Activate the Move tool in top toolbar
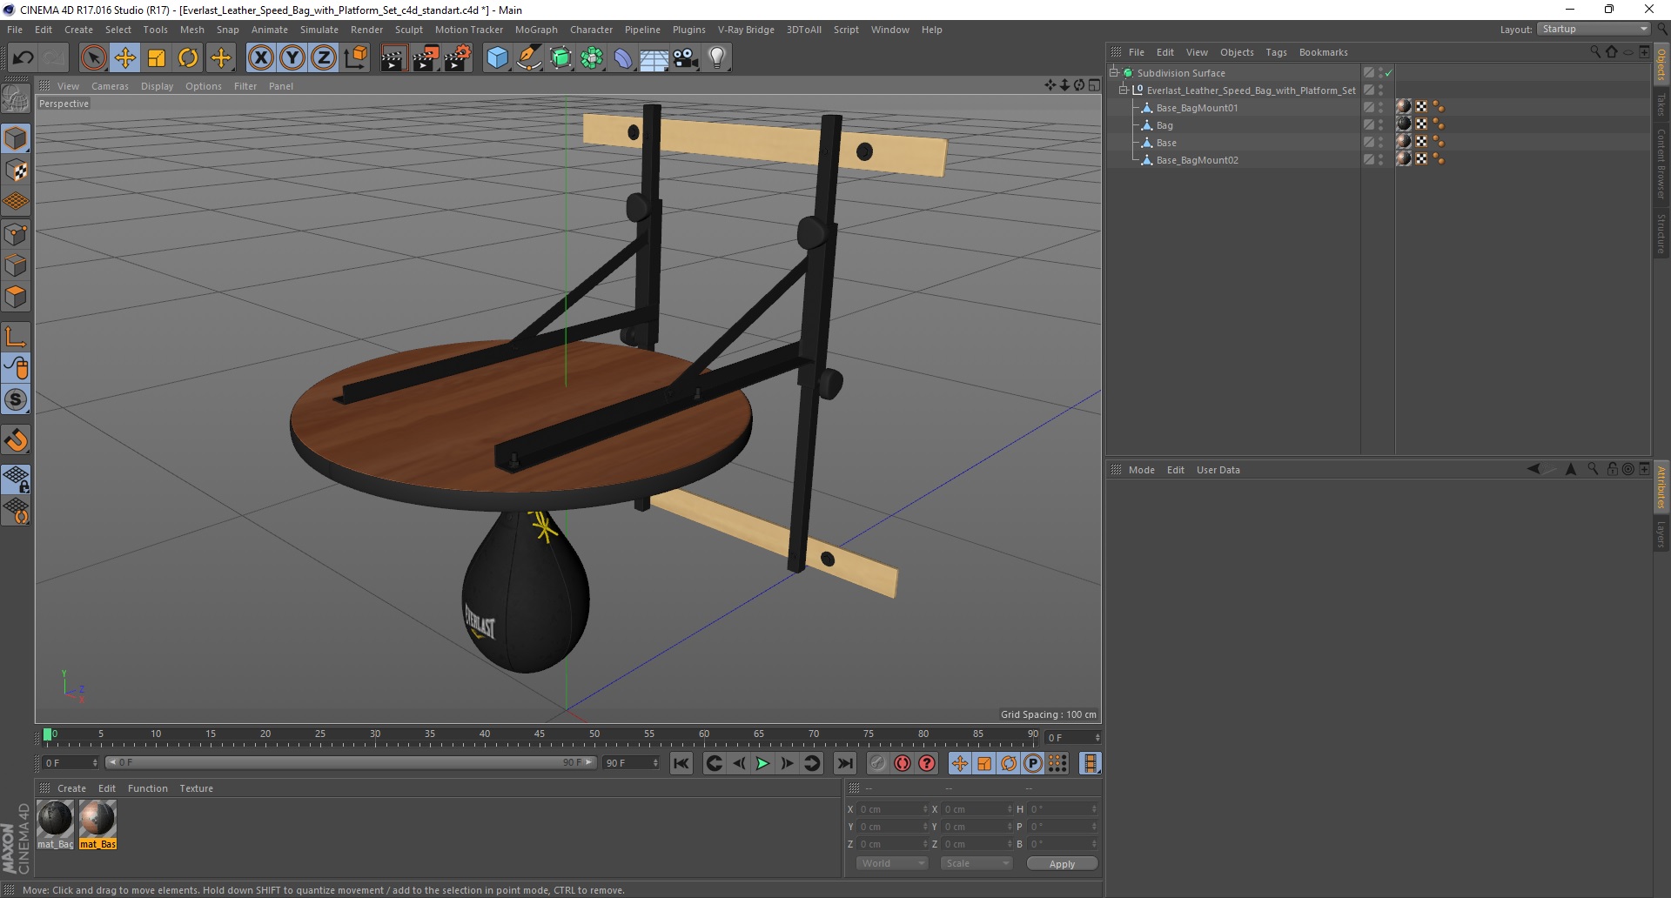Image resolution: width=1671 pixels, height=898 pixels. coord(125,57)
